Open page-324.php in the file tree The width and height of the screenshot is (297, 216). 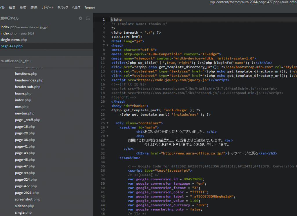(26, 180)
